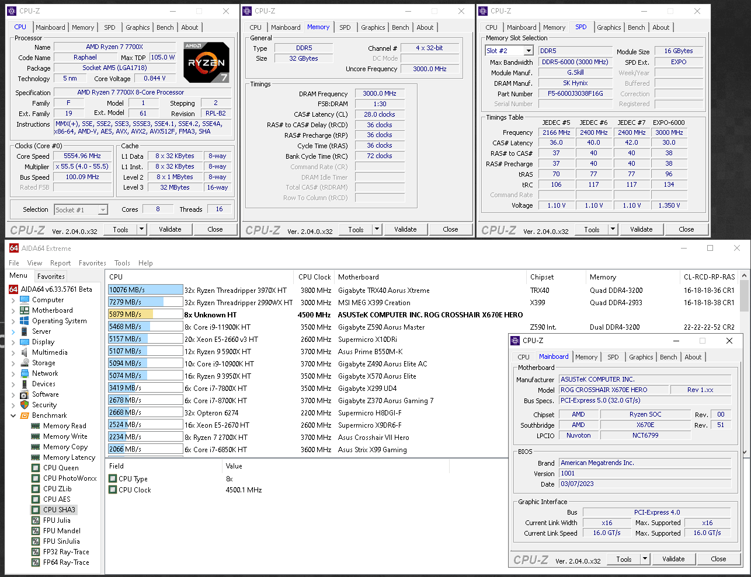The width and height of the screenshot is (751, 577).
Task: Click Tools button in first CPU-Z window
Action: [x=120, y=229]
